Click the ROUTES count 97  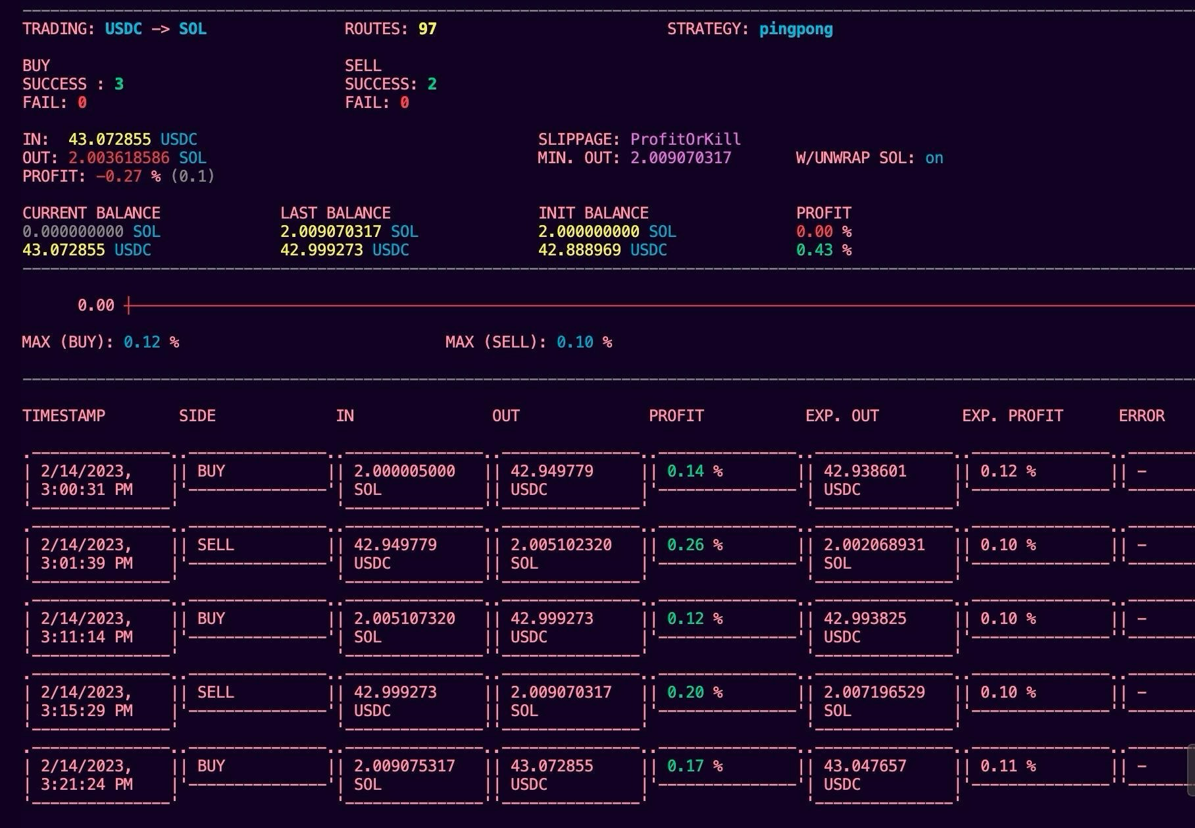click(x=427, y=29)
